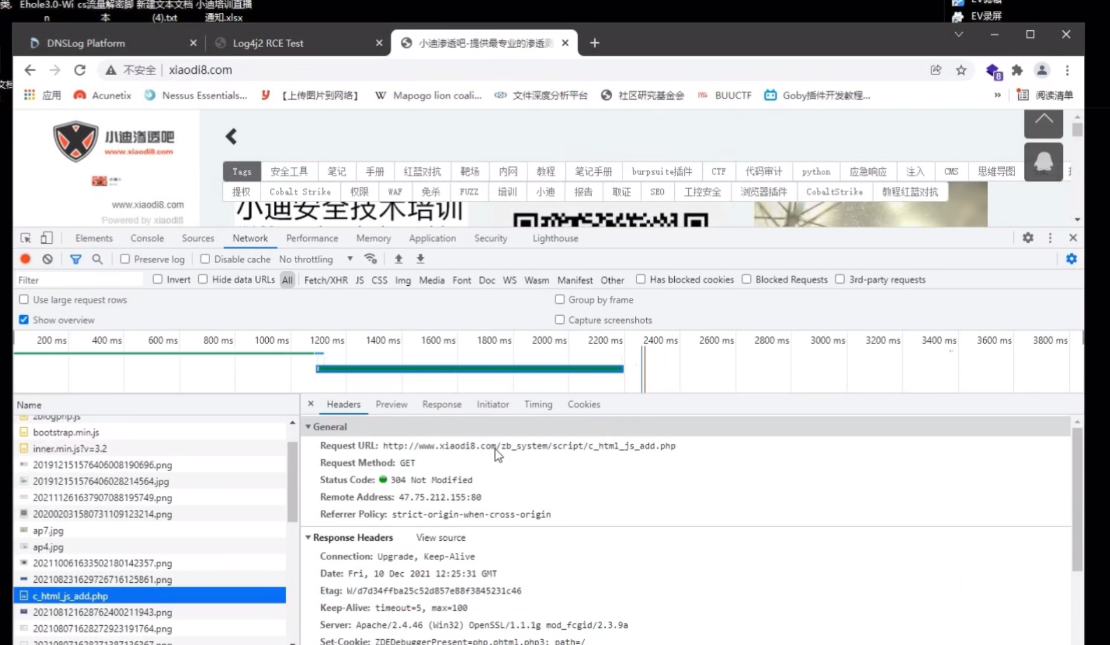Check Has blocked cookies
Image resolution: width=1110 pixels, height=645 pixels.
click(641, 279)
